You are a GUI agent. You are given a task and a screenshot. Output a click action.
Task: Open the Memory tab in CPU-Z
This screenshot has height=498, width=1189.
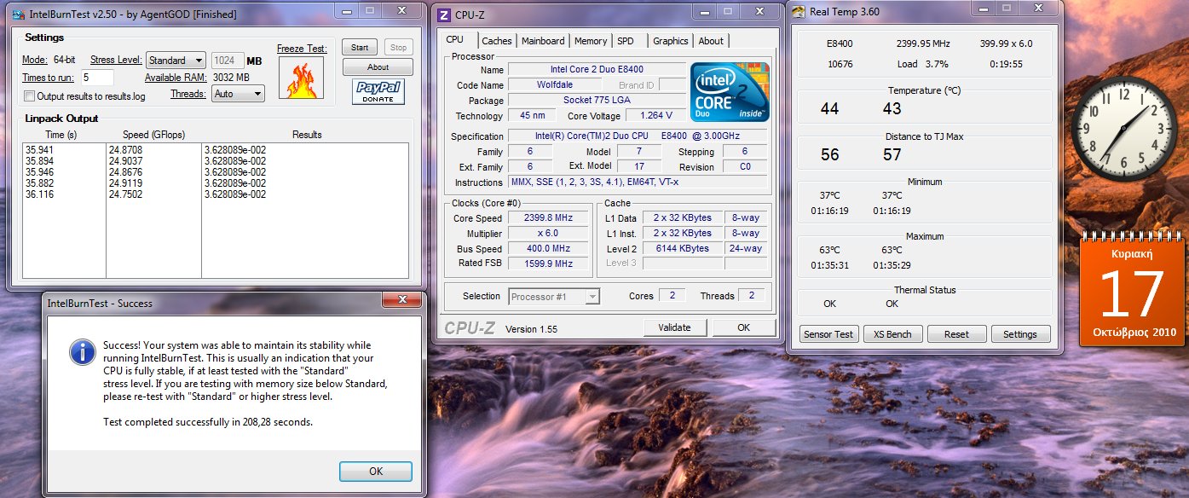tap(591, 41)
